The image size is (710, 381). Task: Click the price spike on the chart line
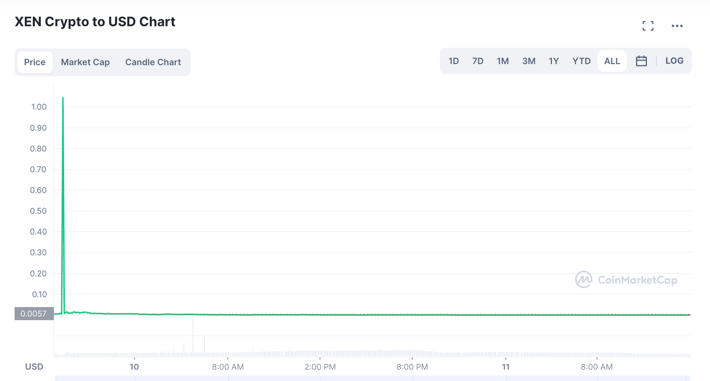tap(62, 98)
